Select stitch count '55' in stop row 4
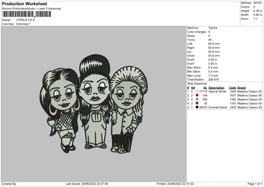Screen dimensions: 264x187 pos(205,104)
